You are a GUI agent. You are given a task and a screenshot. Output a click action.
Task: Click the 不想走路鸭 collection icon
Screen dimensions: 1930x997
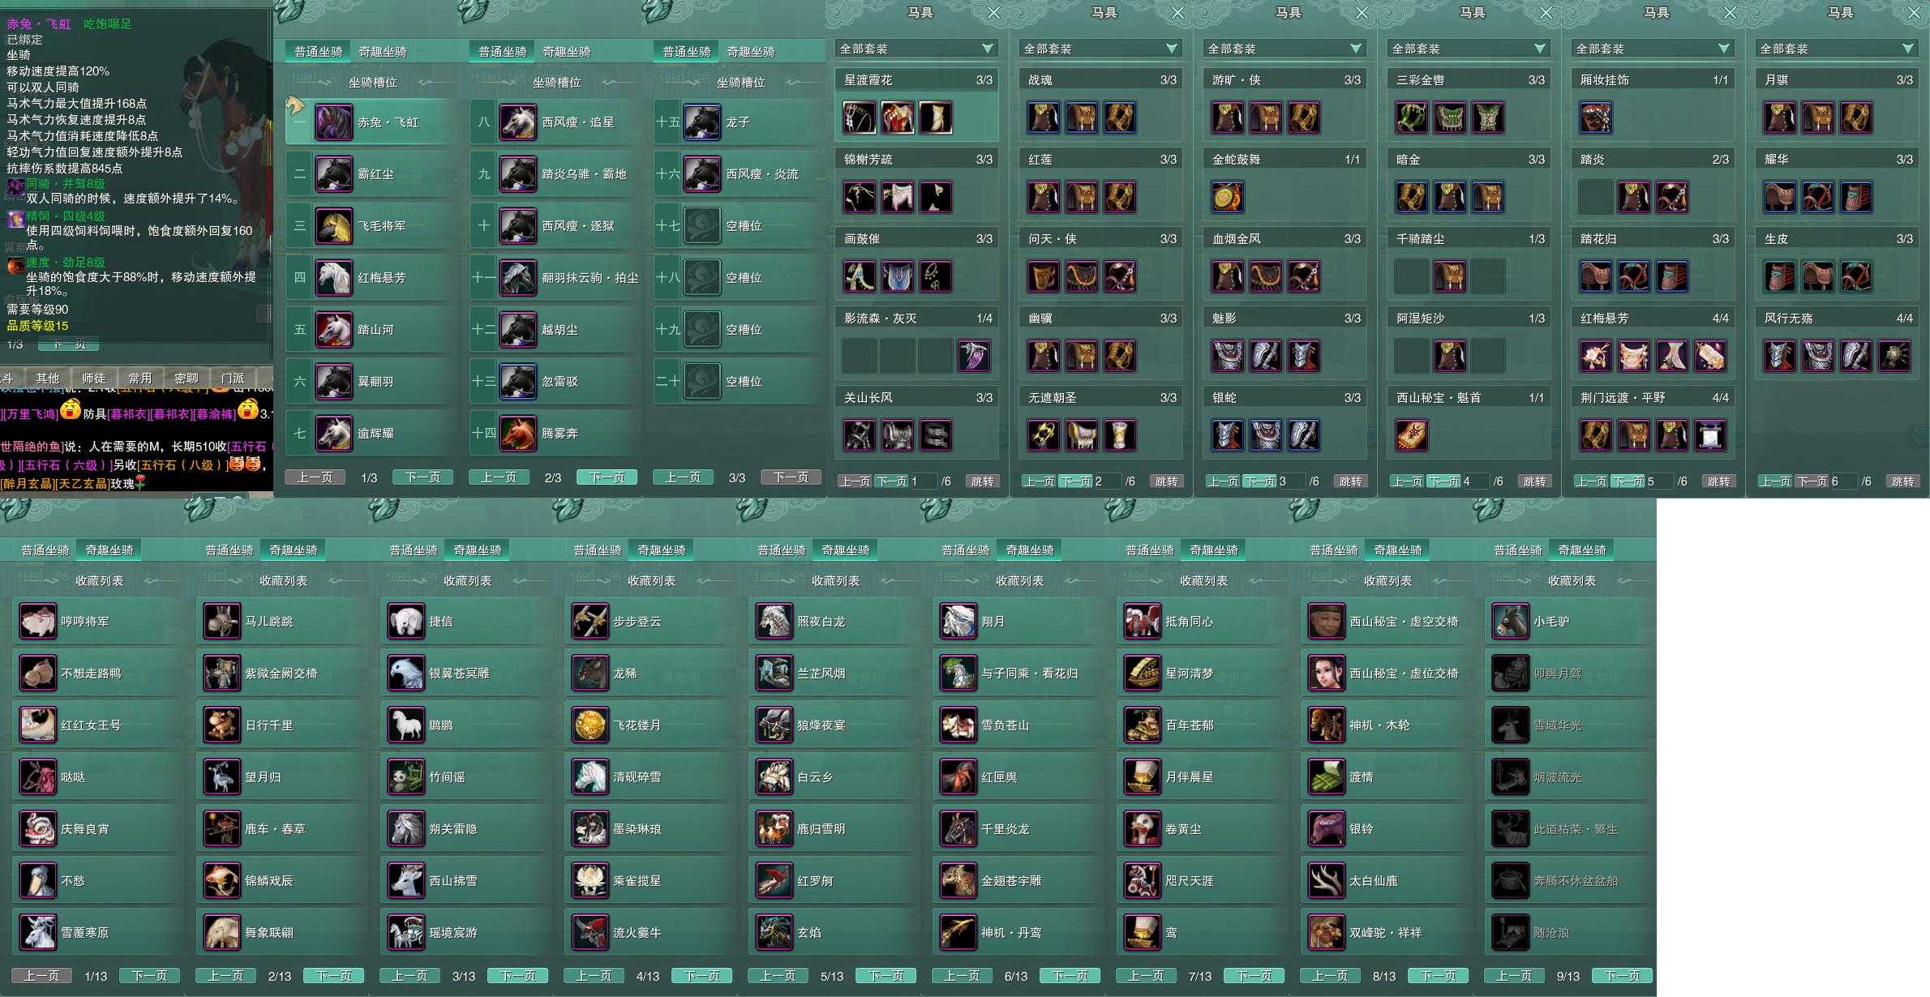pos(37,674)
